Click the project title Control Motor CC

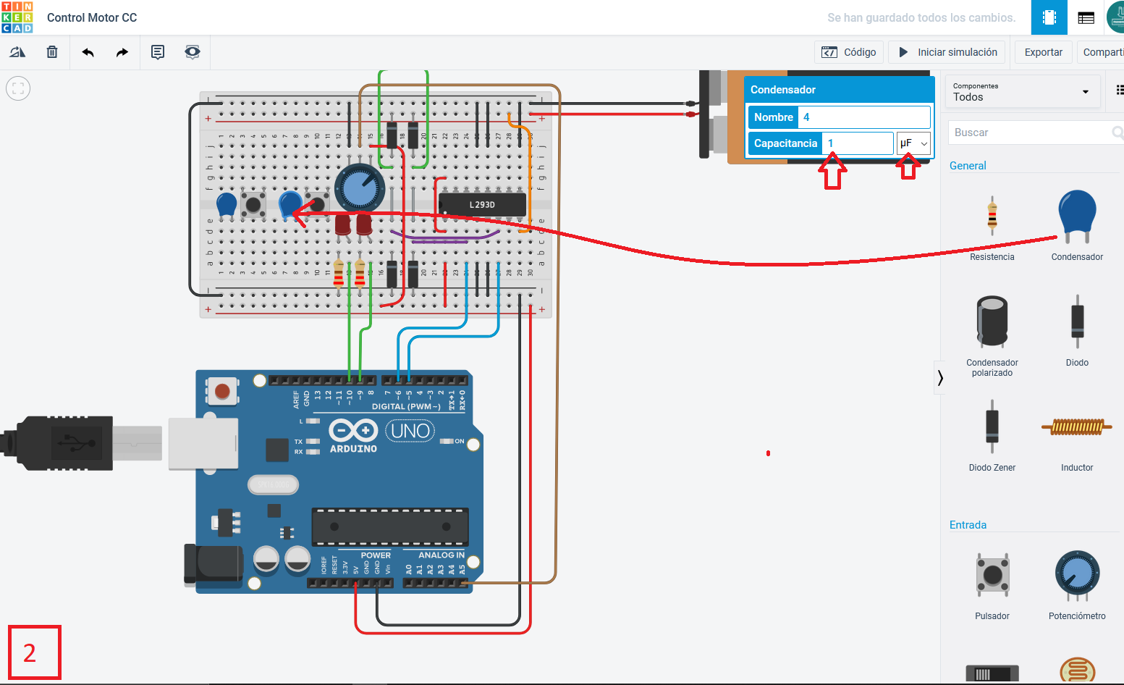click(92, 17)
